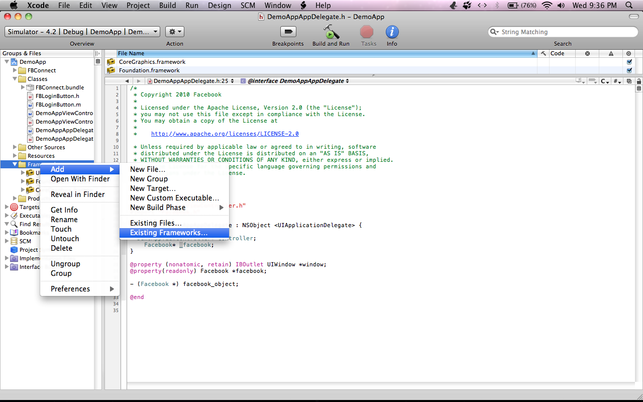Choose Ungroup from context menu
643x402 pixels.
[x=79, y=264]
